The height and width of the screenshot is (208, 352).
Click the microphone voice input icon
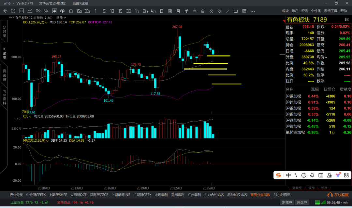pos(312,175)
